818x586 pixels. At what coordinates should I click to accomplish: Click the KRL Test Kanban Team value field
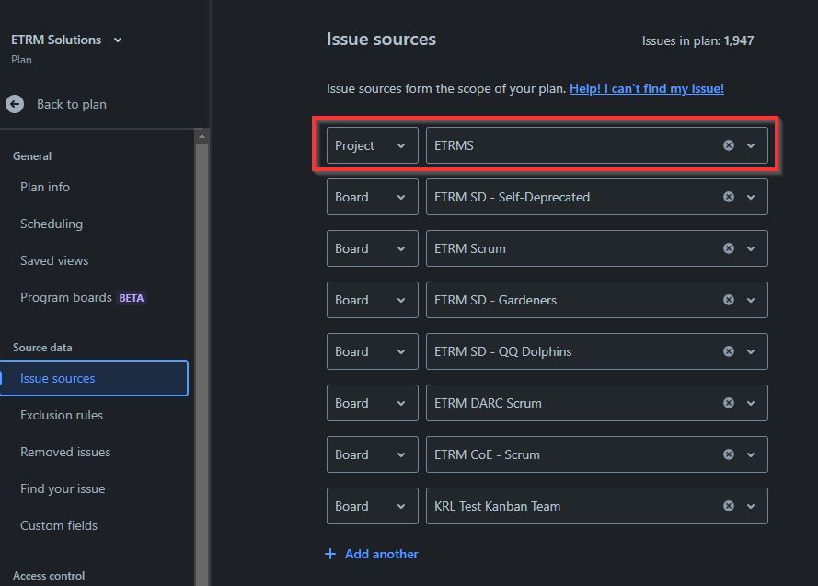click(597, 506)
